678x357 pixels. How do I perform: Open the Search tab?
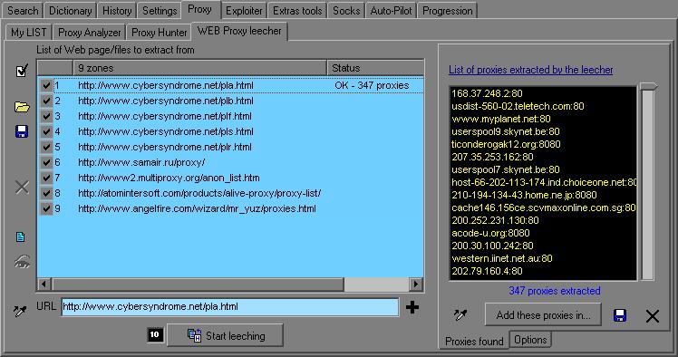coord(23,10)
